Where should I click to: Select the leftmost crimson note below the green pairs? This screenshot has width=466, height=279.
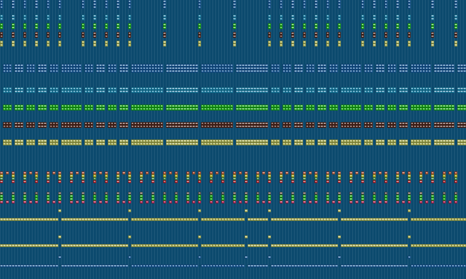1,202
